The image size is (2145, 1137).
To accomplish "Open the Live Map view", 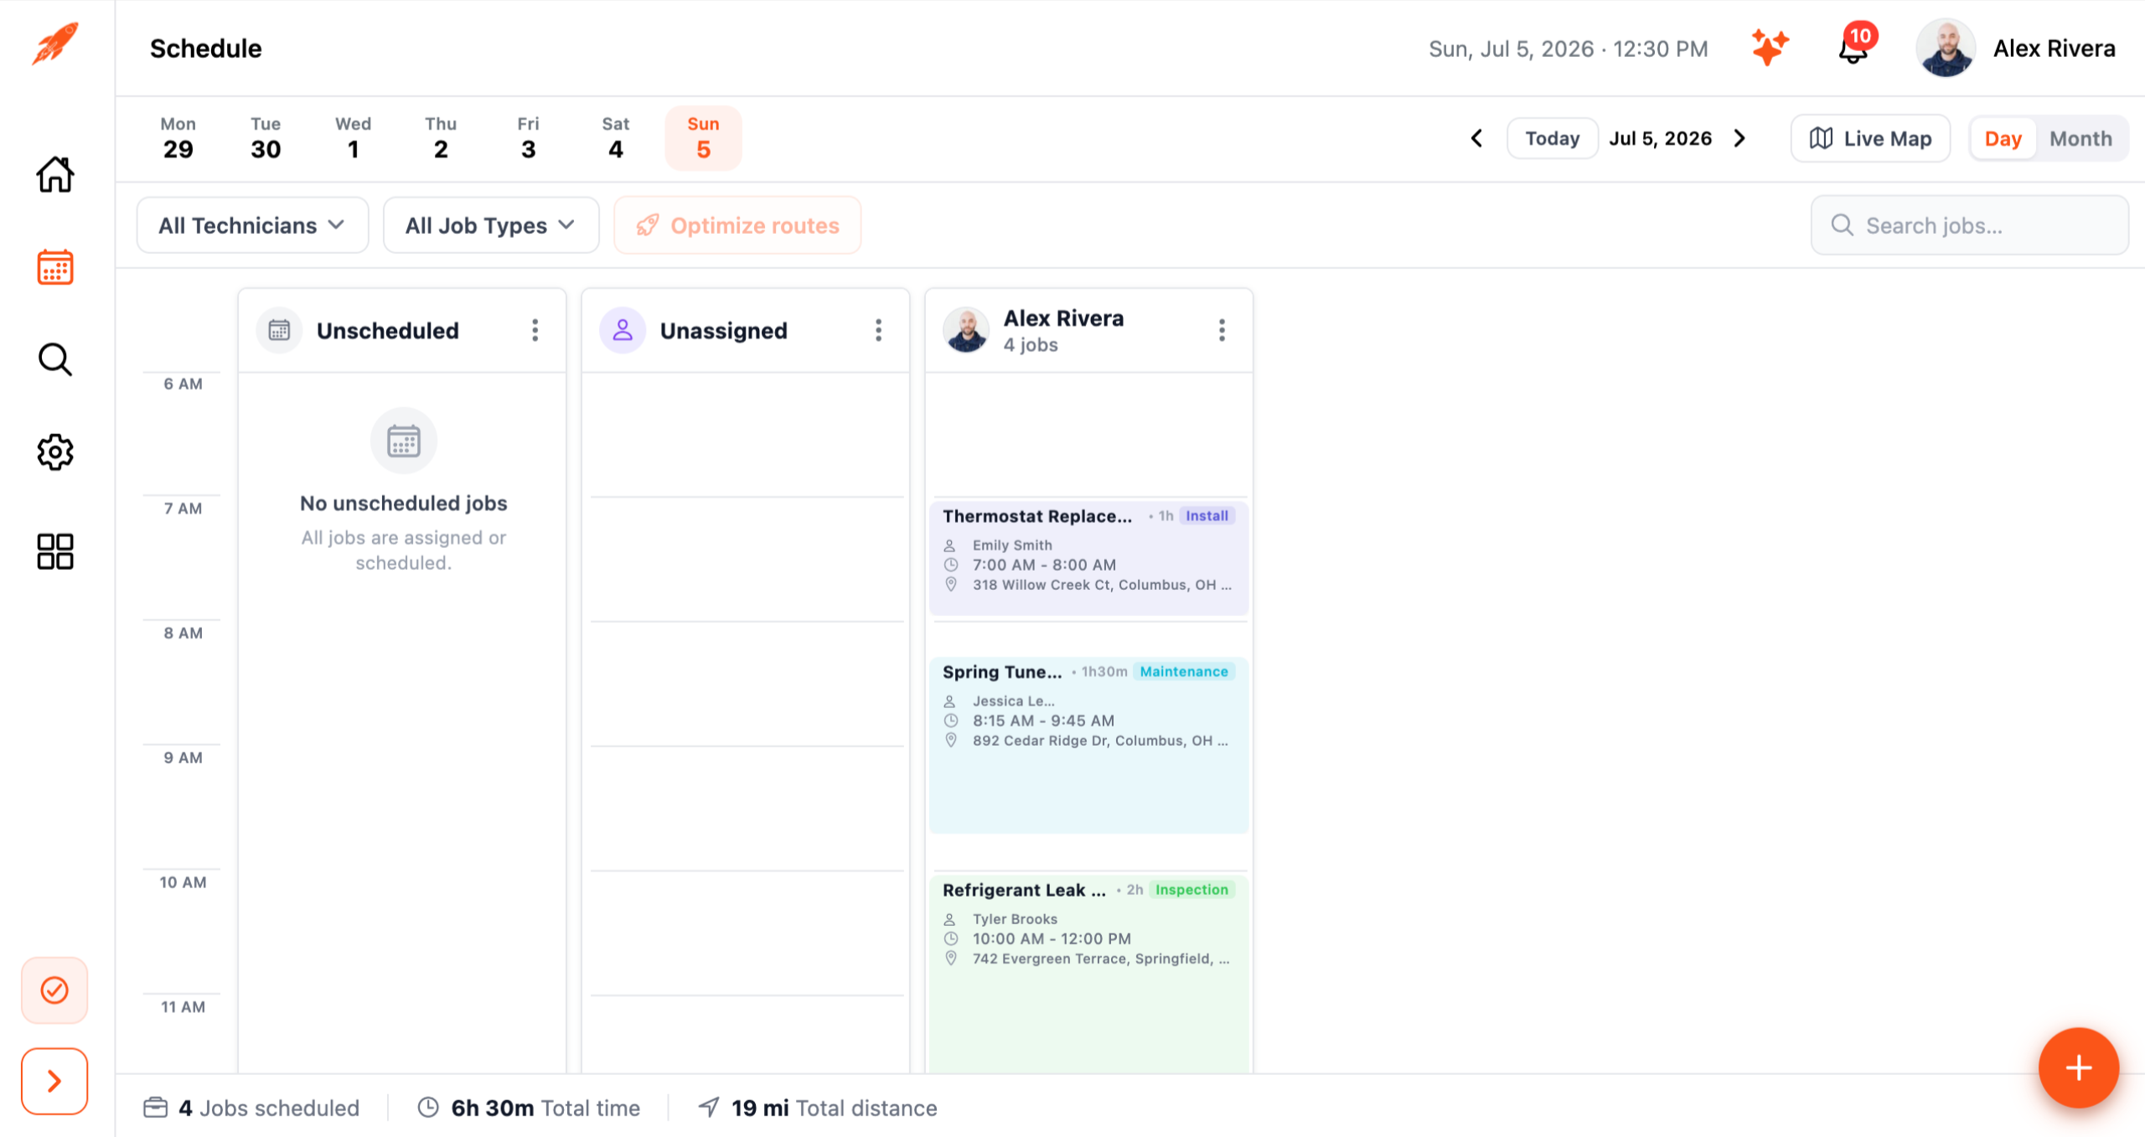I will pos(1870,138).
